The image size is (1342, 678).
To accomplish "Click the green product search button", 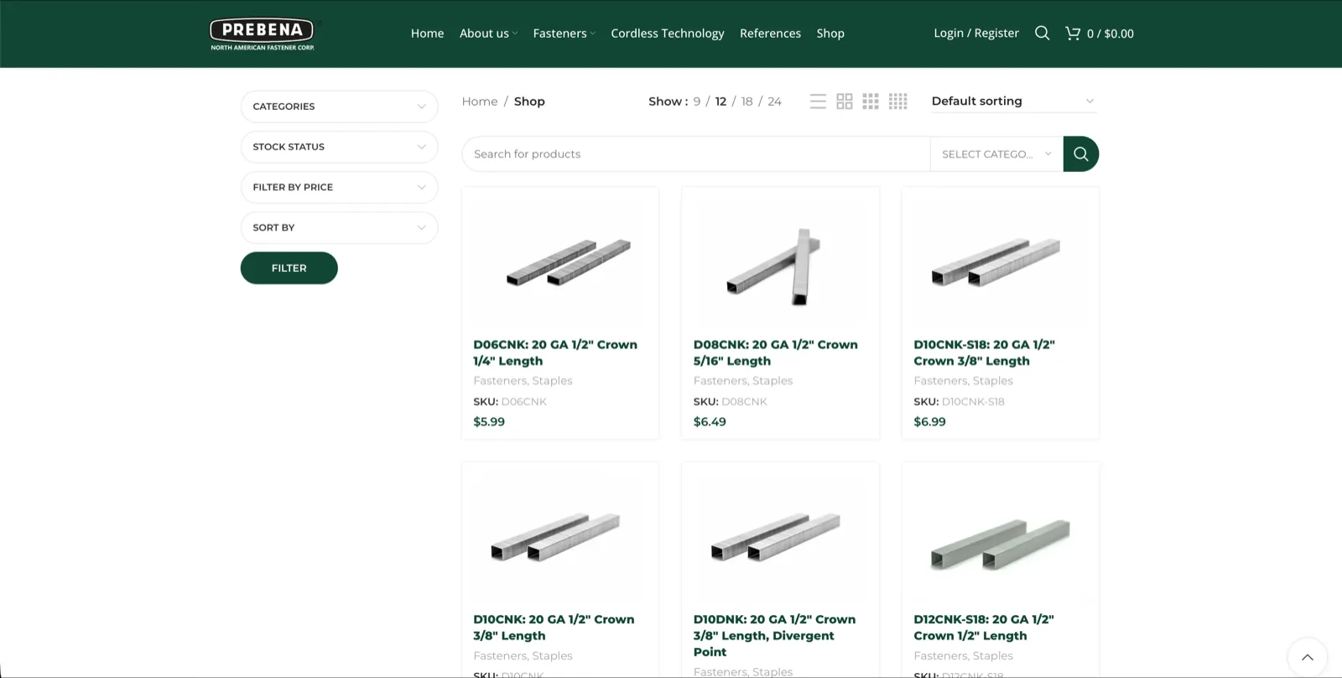I will click(1081, 154).
